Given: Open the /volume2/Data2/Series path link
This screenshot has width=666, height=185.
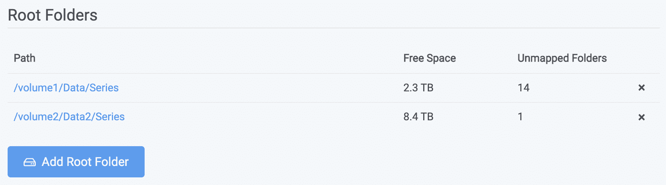Looking at the screenshot, I should pos(69,116).
